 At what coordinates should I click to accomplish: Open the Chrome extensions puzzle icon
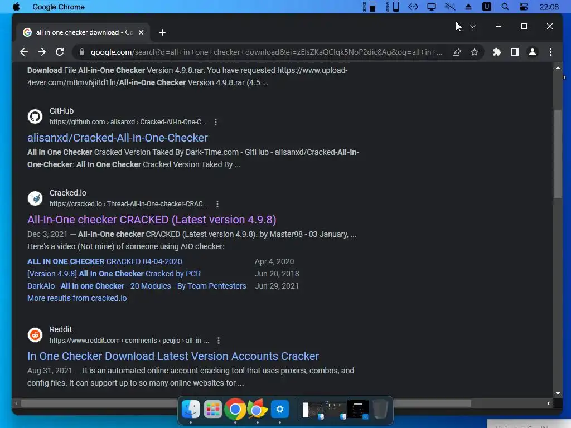pyautogui.click(x=497, y=52)
